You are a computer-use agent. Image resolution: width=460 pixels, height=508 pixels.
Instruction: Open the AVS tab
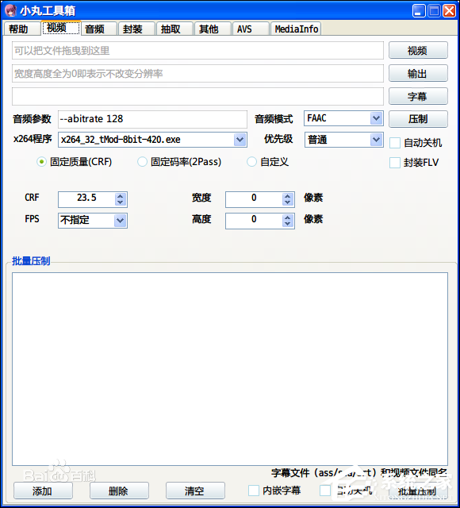pyautogui.click(x=251, y=29)
